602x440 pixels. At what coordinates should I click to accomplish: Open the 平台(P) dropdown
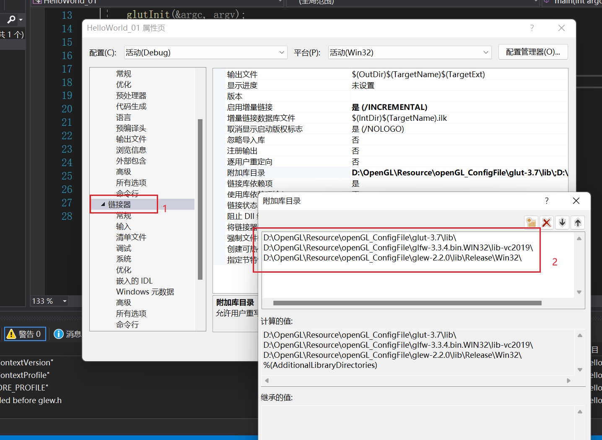(410, 52)
